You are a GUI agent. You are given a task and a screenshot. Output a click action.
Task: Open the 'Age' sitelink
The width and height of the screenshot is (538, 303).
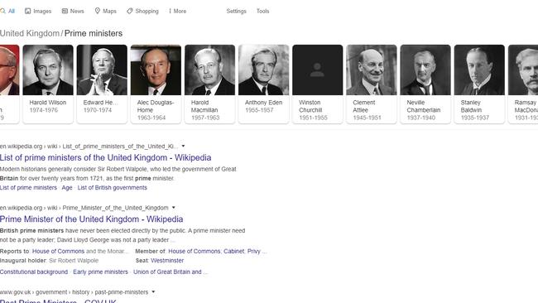tap(67, 188)
